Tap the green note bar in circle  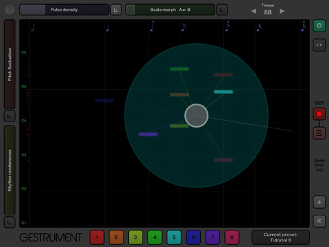click(x=180, y=69)
